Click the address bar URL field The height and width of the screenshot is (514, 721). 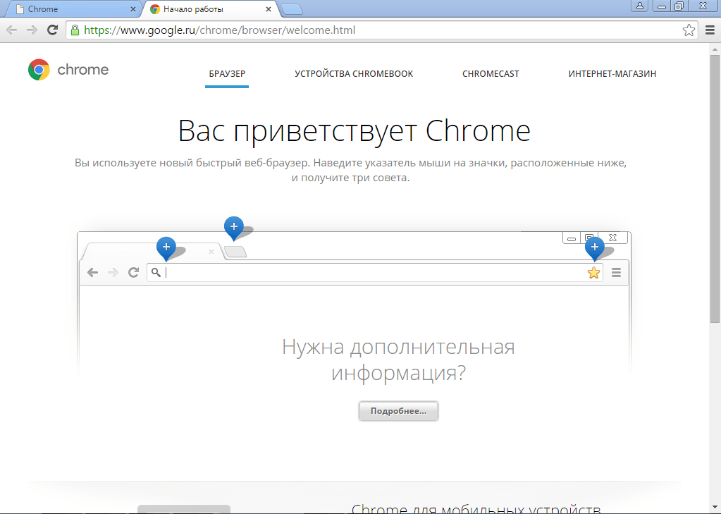pos(382,30)
